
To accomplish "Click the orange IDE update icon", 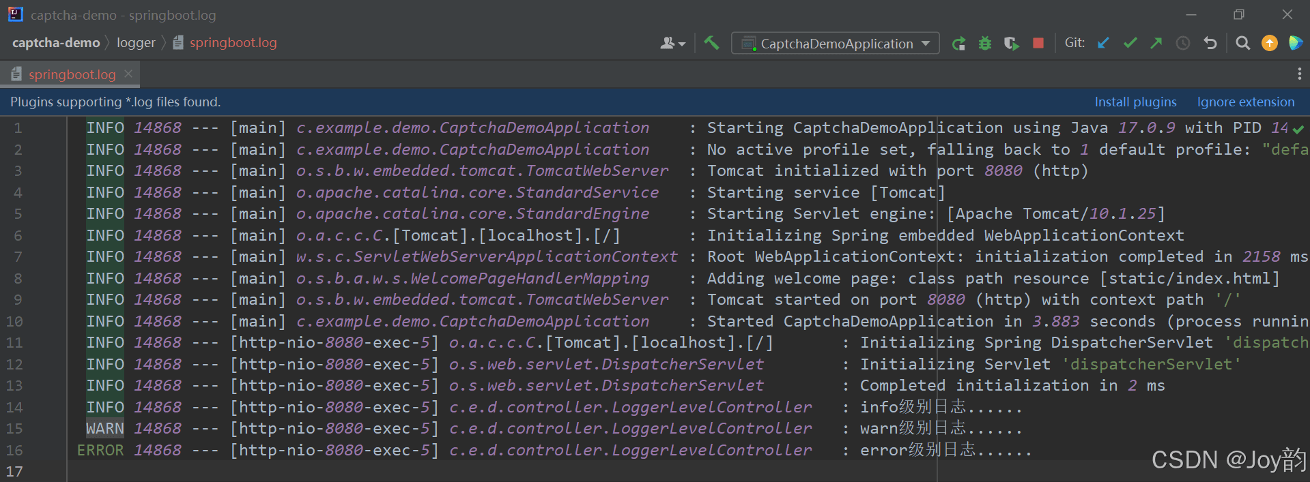I will point(1270,43).
